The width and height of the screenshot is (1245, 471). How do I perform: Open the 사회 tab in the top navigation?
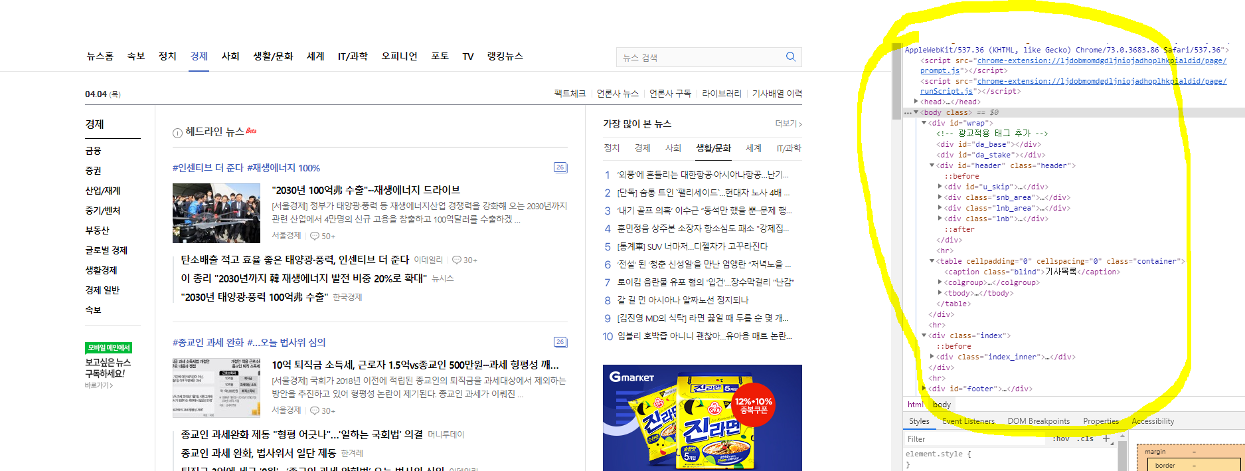230,56
